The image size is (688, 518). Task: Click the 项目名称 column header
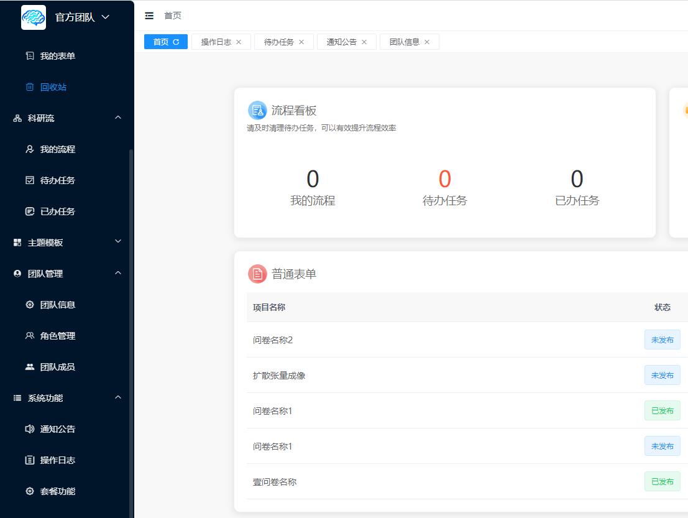pyautogui.click(x=269, y=307)
